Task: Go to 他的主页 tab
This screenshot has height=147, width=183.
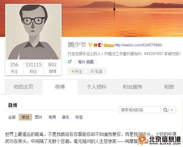Action: 24,87
